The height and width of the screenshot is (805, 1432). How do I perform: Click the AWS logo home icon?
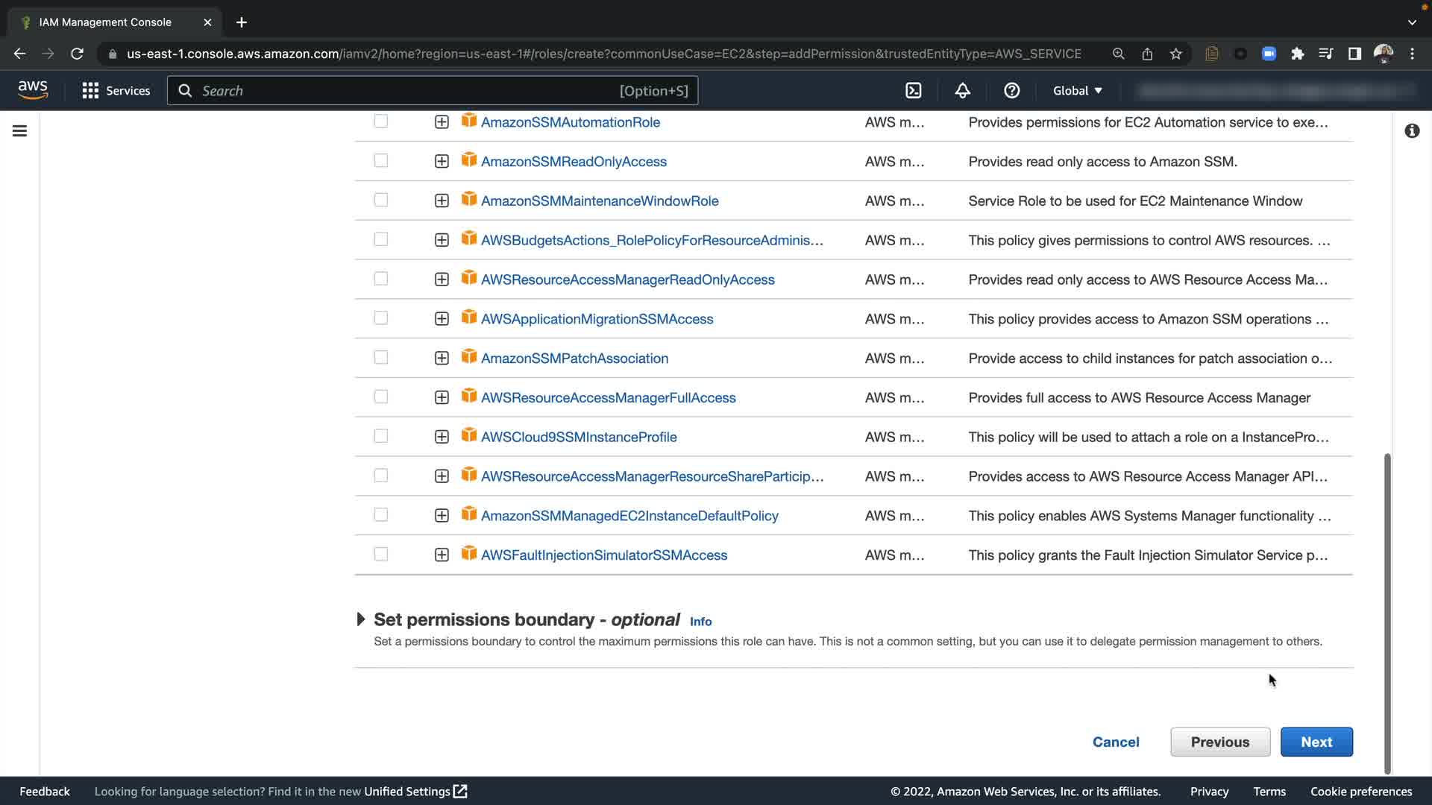[33, 90]
